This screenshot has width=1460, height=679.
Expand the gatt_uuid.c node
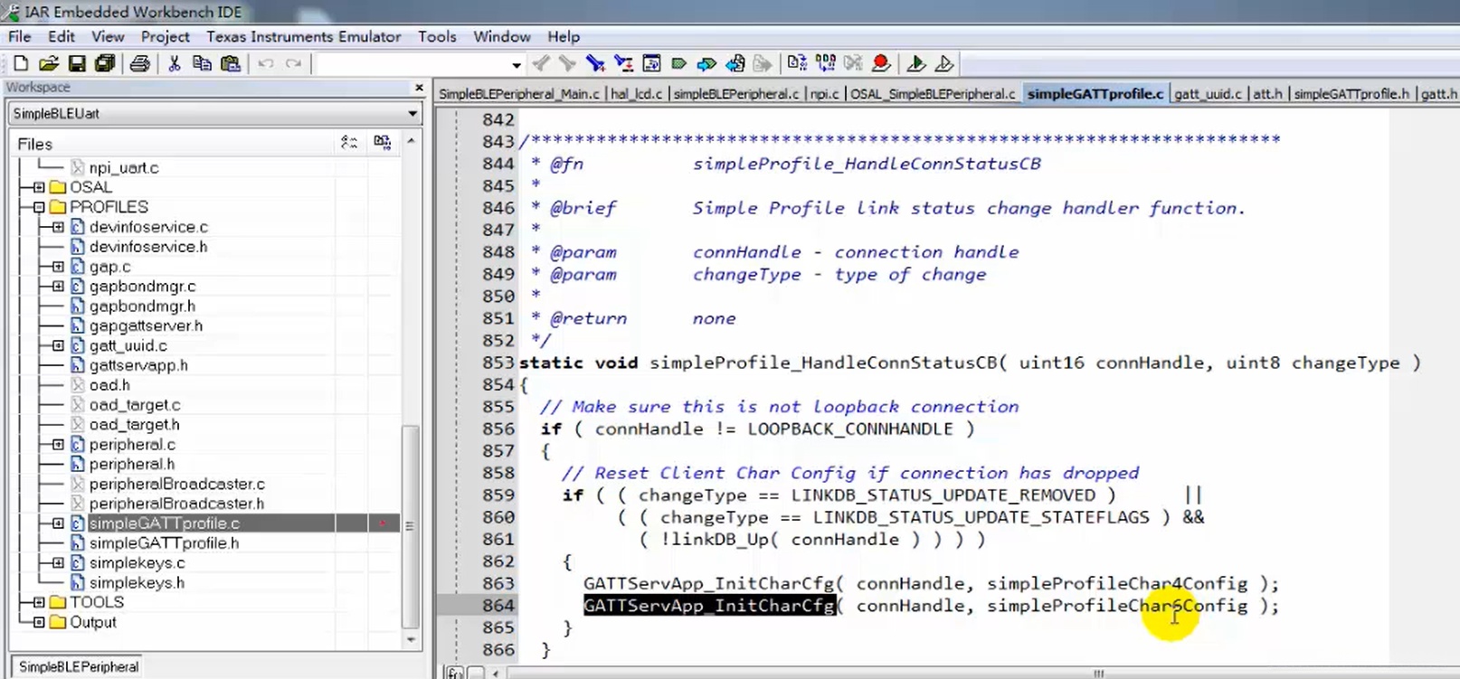click(x=58, y=345)
